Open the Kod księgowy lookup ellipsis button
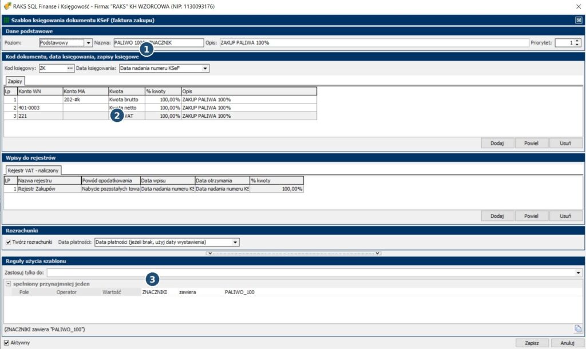Image resolution: width=586 pixels, height=349 pixels. [70, 69]
